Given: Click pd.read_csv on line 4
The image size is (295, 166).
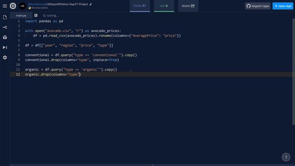Looking at the screenshot, I should pyautogui.click(x=54, y=36).
